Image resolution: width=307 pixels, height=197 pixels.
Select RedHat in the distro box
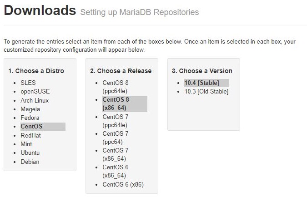click(x=31, y=135)
